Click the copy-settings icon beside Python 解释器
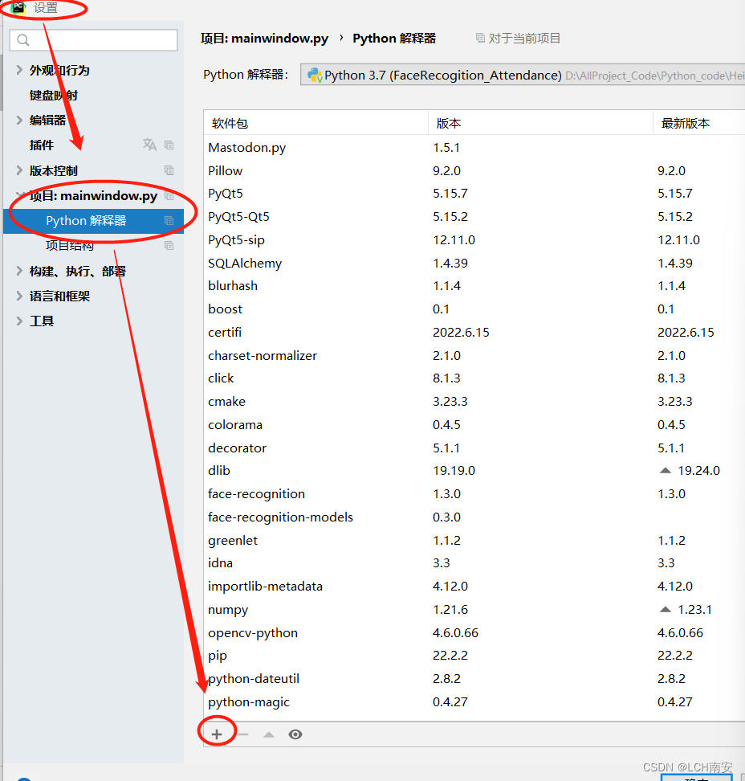The width and height of the screenshot is (745, 781). click(168, 219)
